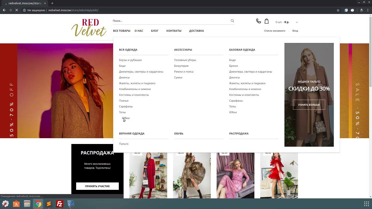This screenshot has width=372, height=209.
Task: Open the app grid launcher icon
Action: coord(366,204)
